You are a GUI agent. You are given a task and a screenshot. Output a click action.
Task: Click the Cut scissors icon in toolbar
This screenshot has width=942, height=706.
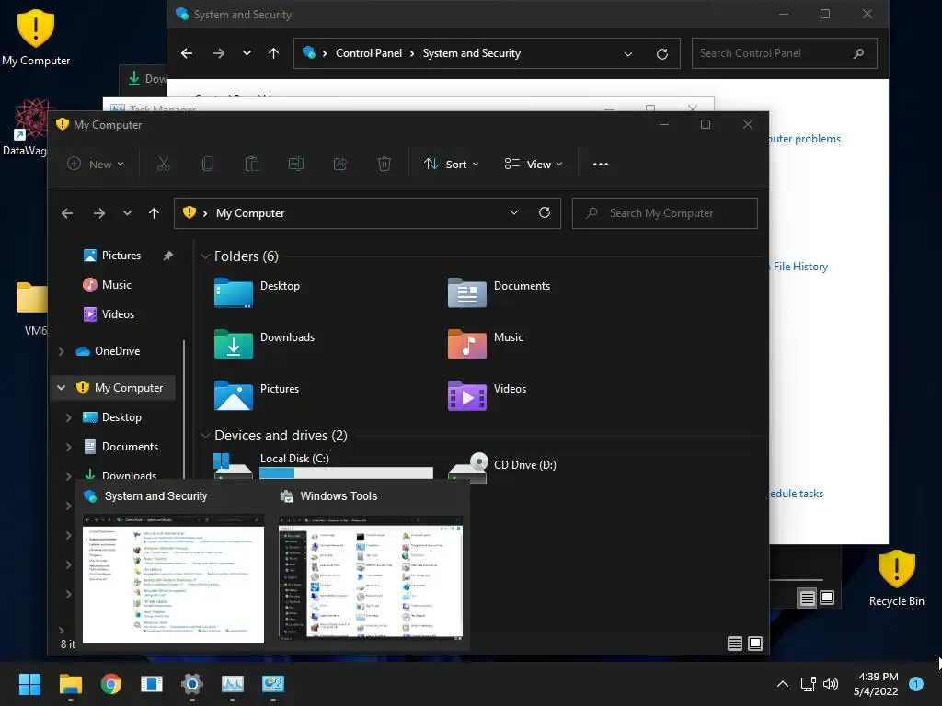tap(164, 164)
